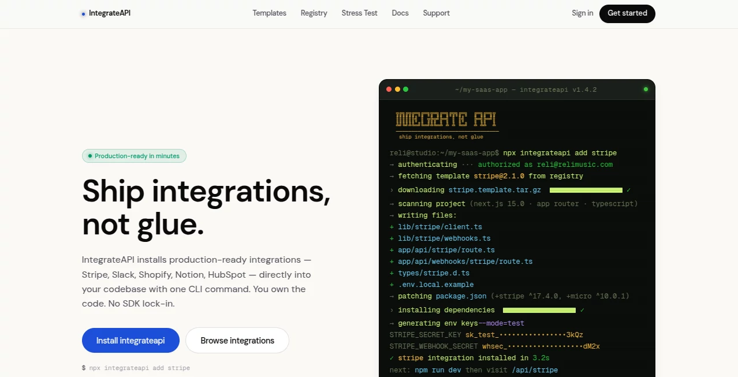
Task: Click the Sign in link
Action: [x=582, y=13]
